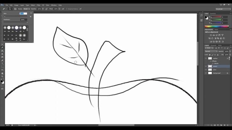Click the color spectrum ramp

[217, 26]
